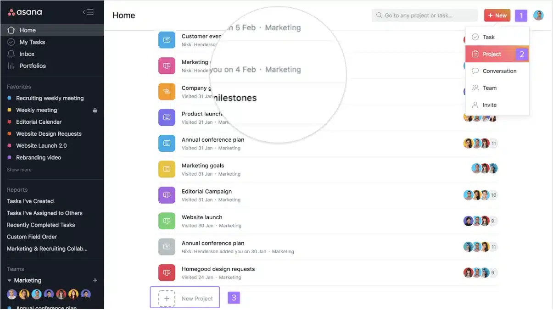Select Conversation in the New dropdown
553x310 pixels.
(499, 71)
